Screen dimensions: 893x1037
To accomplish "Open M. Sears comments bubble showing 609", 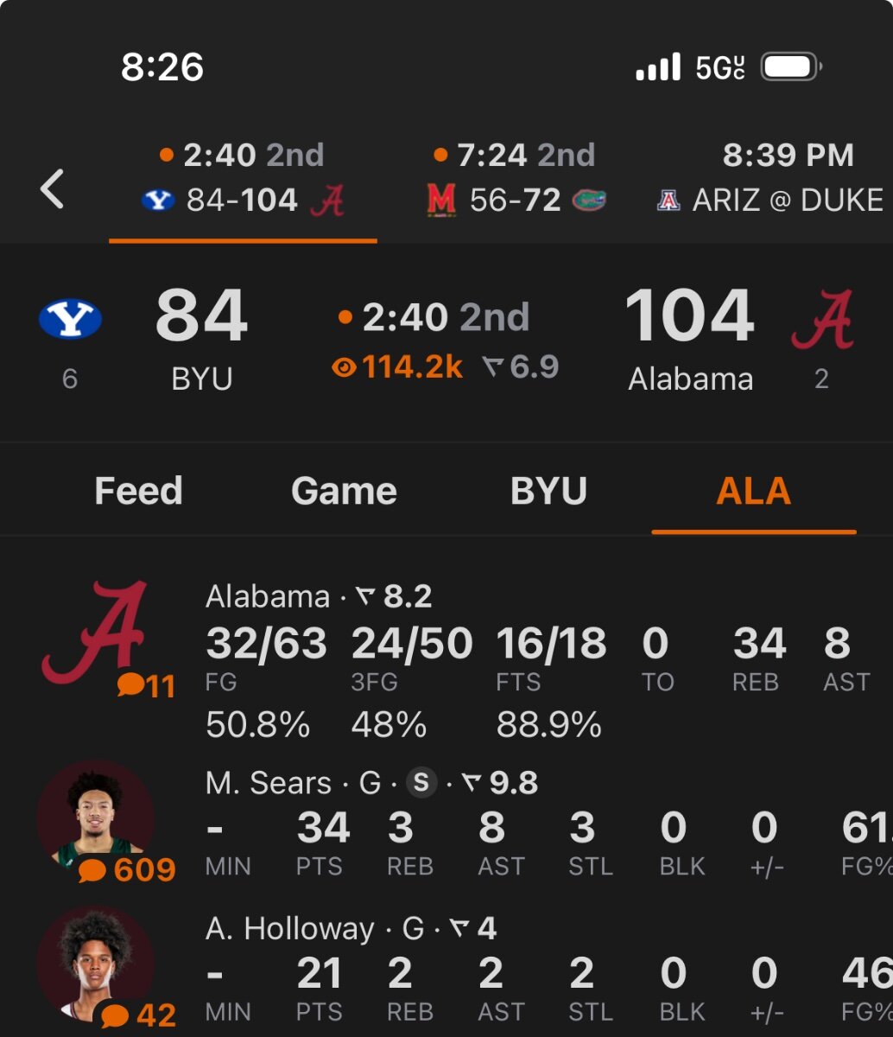I will click(x=127, y=869).
